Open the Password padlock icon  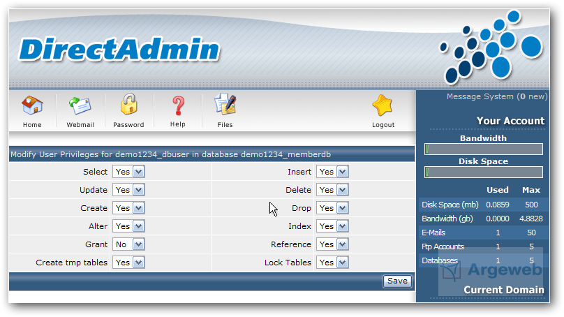tap(128, 104)
